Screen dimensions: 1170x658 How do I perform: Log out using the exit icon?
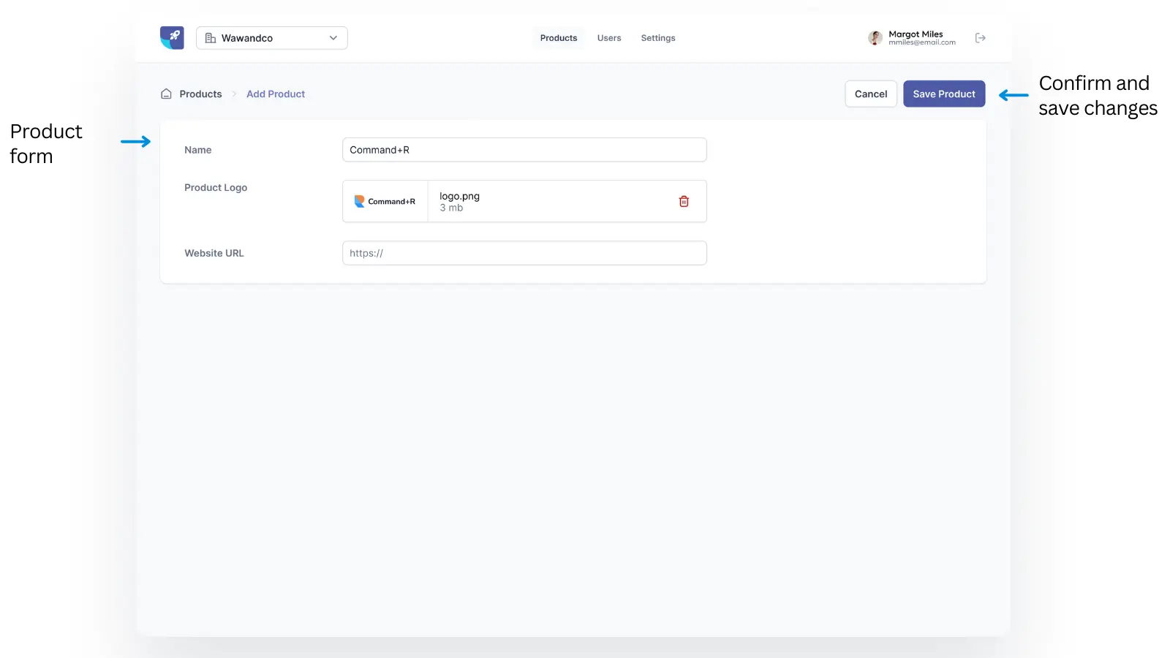(981, 38)
